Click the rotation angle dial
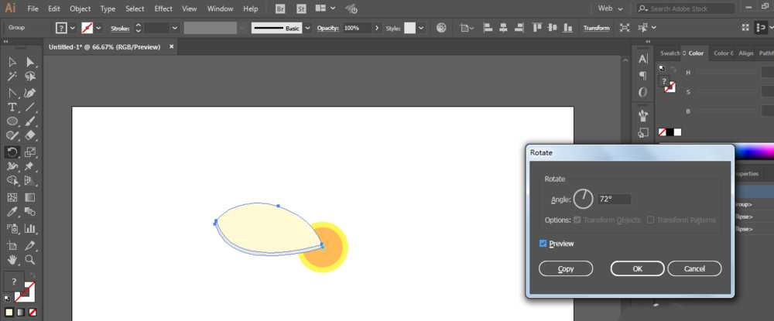 click(584, 199)
